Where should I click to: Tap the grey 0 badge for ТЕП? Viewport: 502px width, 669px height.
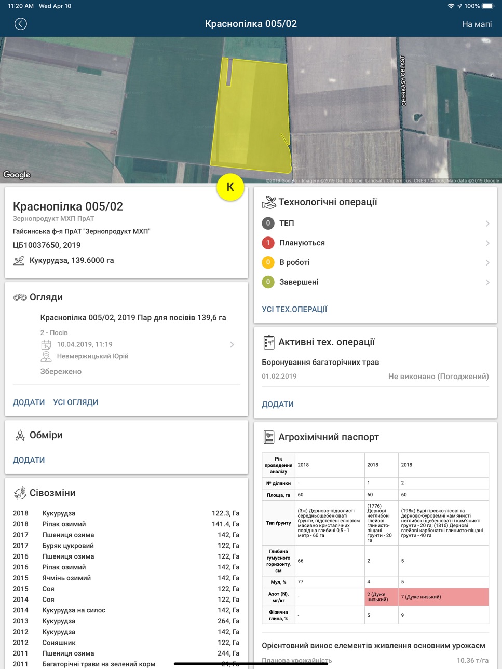(x=268, y=223)
